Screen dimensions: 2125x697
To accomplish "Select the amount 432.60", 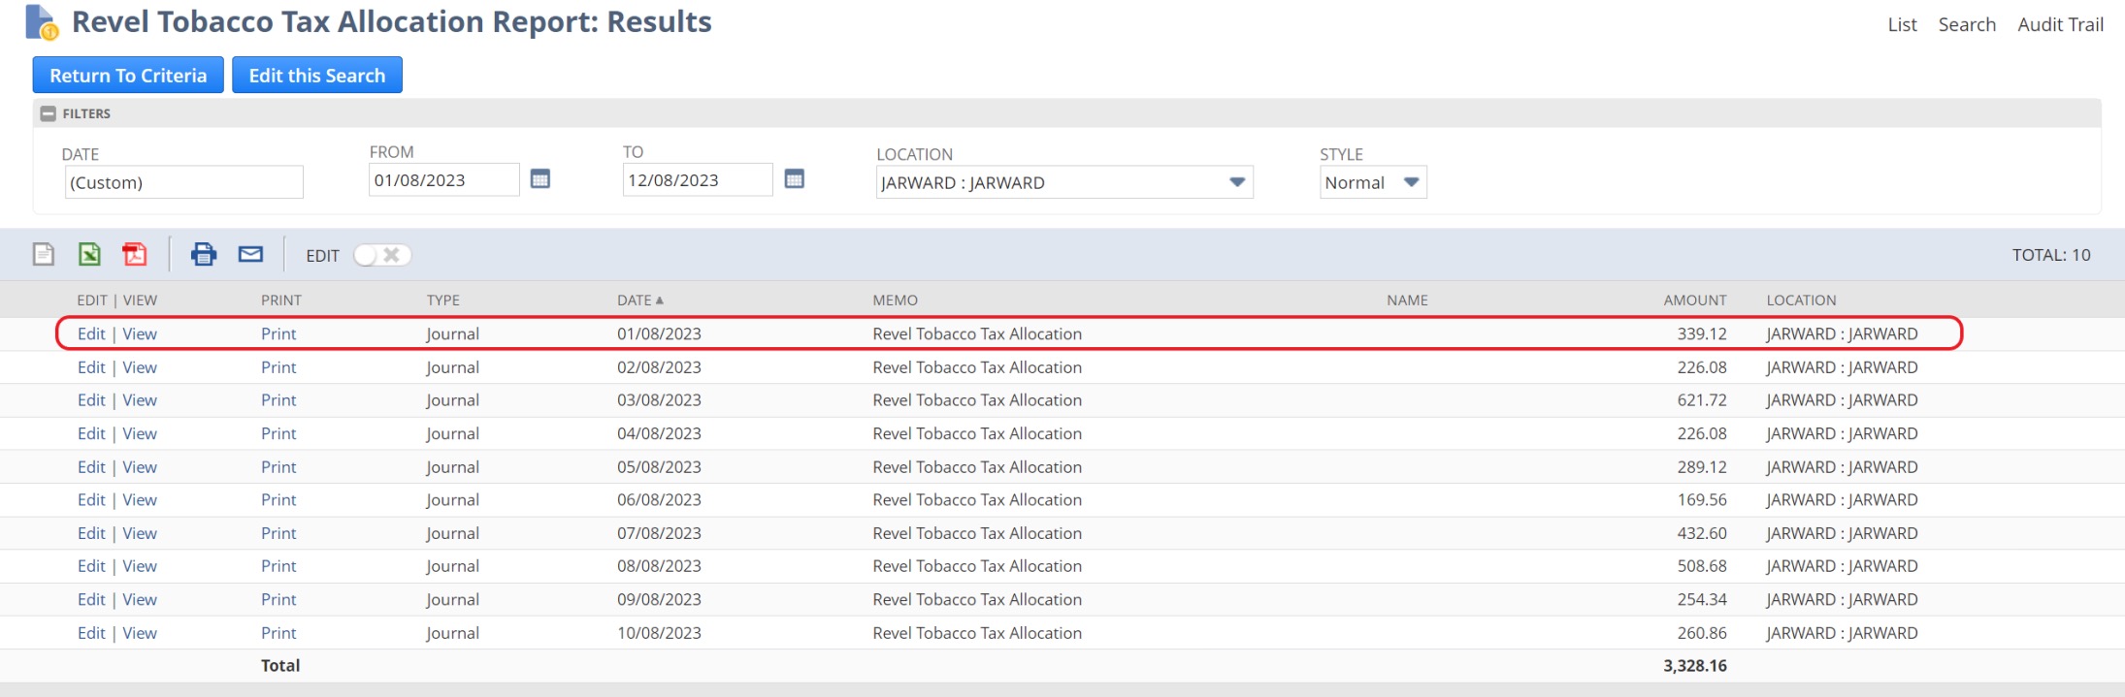I will 1702,533.
